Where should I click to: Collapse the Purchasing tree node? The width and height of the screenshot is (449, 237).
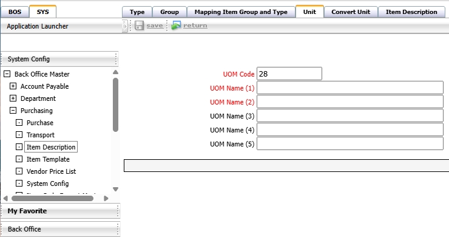pyautogui.click(x=13, y=111)
